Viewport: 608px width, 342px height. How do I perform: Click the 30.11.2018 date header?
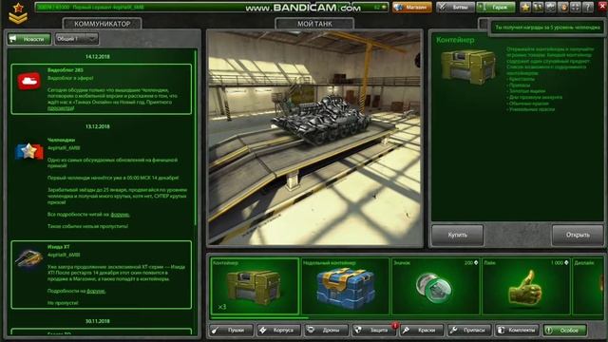tap(97, 321)
